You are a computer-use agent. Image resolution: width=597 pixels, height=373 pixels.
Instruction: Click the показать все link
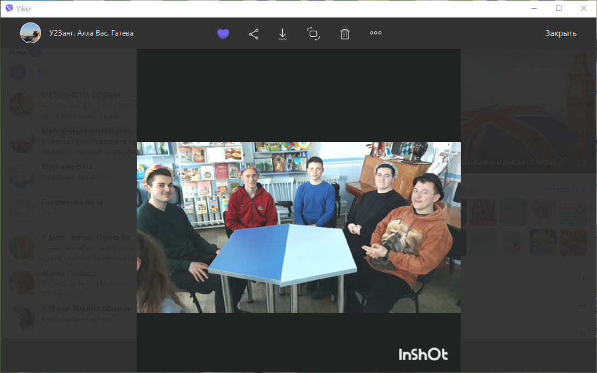click(565, 190)
